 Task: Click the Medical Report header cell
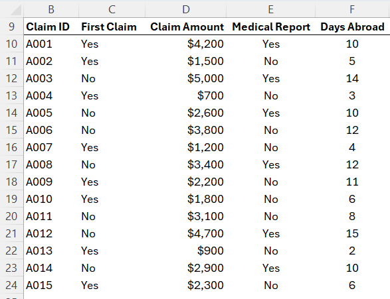[x=271, y=27]
